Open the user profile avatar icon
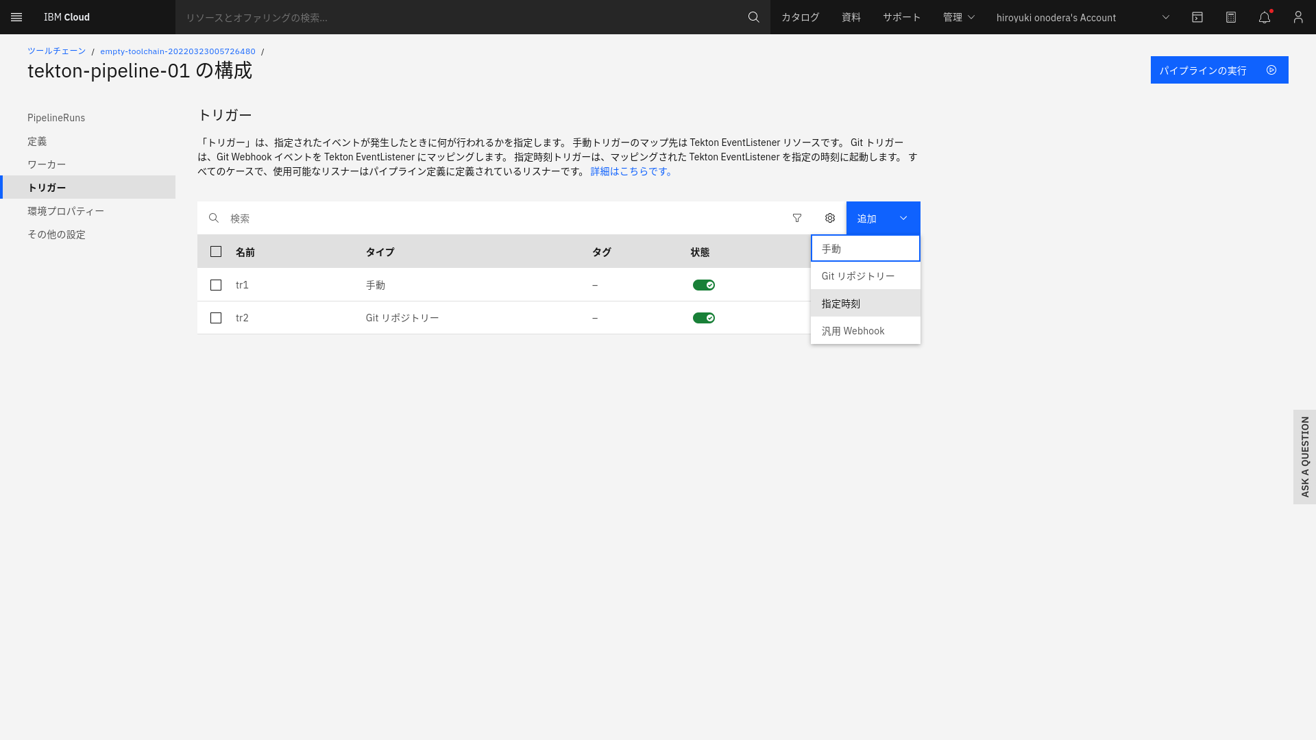 1297,17
